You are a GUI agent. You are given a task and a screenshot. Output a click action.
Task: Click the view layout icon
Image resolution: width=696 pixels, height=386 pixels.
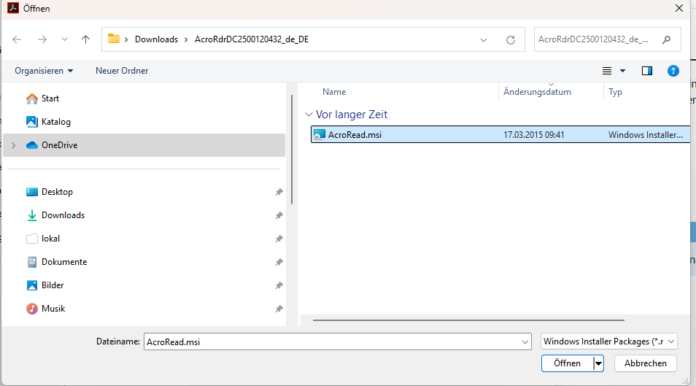tap(607, 71)
